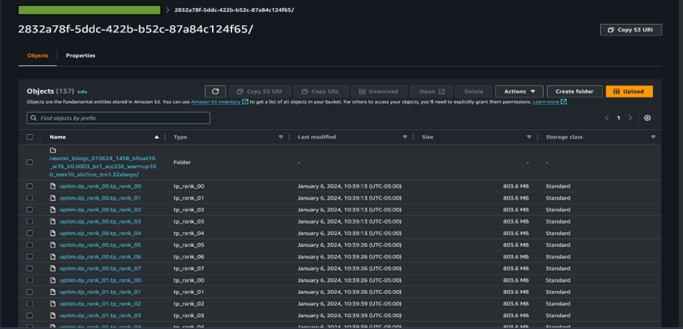Click the green redacted bucket breadcrumb
683x329 pixels.
coord(89,9)
